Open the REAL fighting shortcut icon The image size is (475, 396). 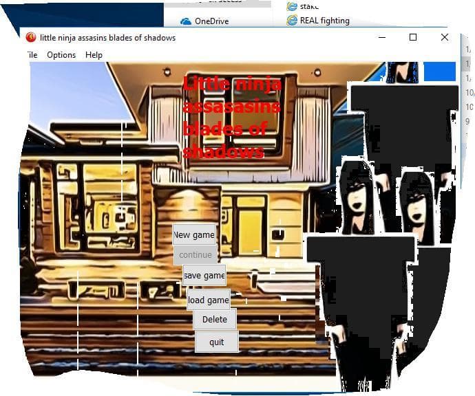click(292, 20)
